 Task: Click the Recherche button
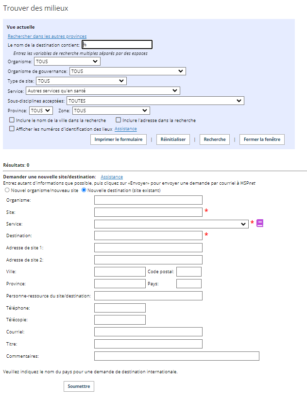pos(215,139)
